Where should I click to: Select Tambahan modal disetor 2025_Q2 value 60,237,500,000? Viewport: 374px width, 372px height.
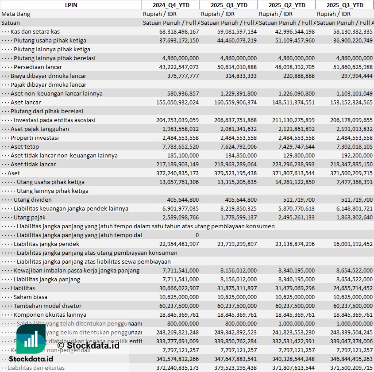click(x=295, y=306)
